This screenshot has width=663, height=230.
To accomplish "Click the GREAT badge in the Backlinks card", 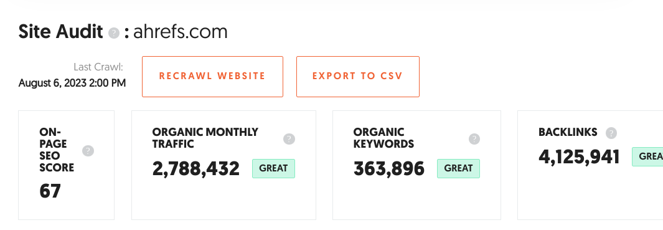I will pyautogui.click(x=647, y=156).
